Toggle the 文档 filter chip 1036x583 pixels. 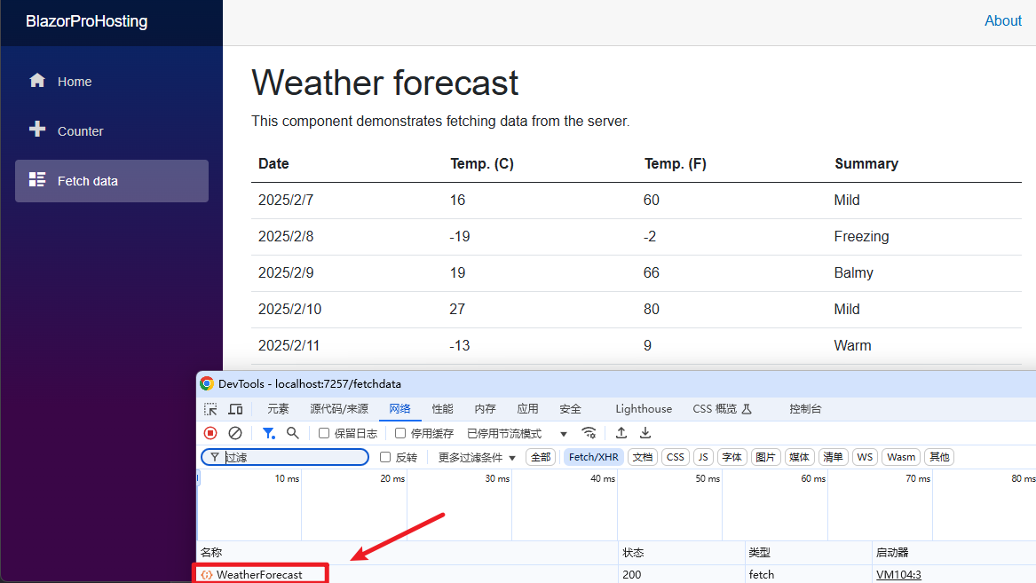[x=642, y=457]
